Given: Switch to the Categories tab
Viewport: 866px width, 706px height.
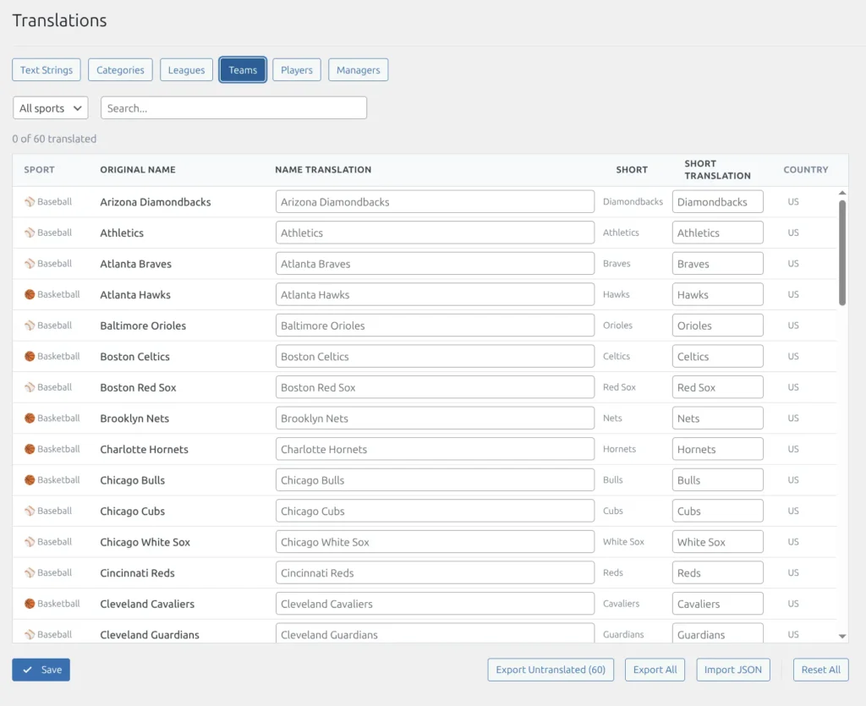Looking at the screenshot, I should 120,70.
